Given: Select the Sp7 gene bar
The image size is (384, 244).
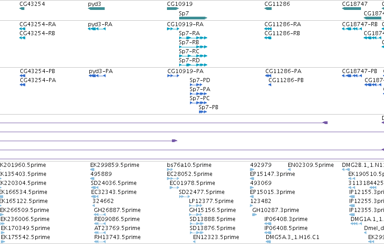Looking at the screenshot, I should 193,18.
